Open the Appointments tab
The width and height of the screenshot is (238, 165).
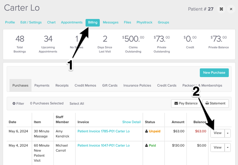[x=72, y=22]
